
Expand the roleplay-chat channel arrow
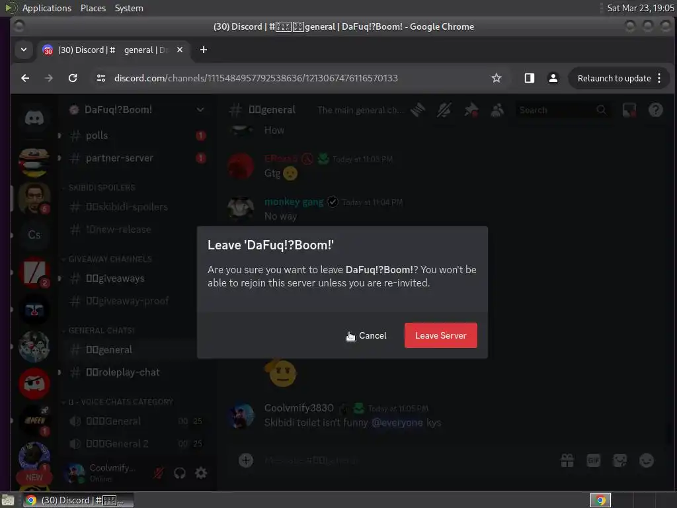(59, 372)
